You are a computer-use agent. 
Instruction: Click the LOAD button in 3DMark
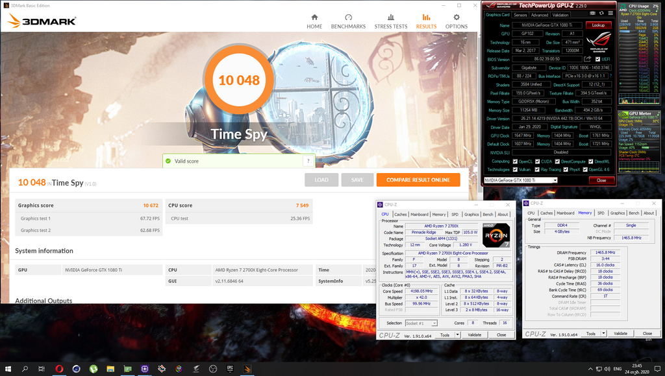click(321, 180)
